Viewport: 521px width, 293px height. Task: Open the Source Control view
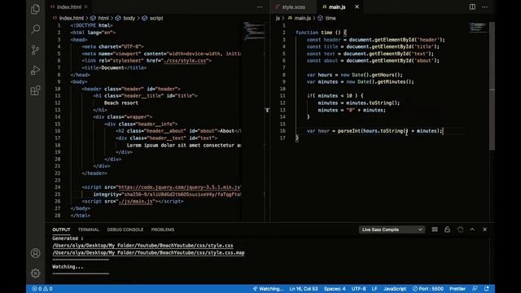tap(35, 50)
